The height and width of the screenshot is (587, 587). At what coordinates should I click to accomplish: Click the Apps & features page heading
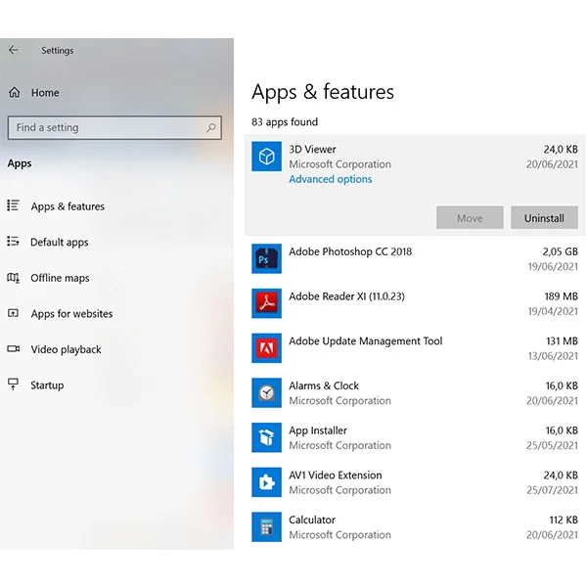323,92
